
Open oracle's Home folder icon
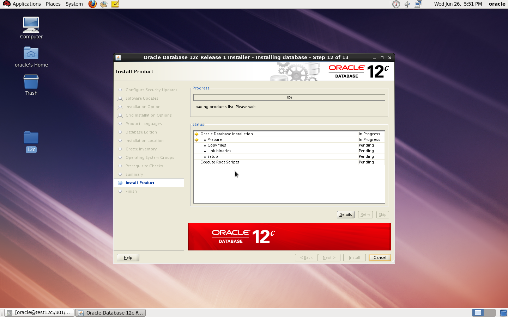pos(31,57)
